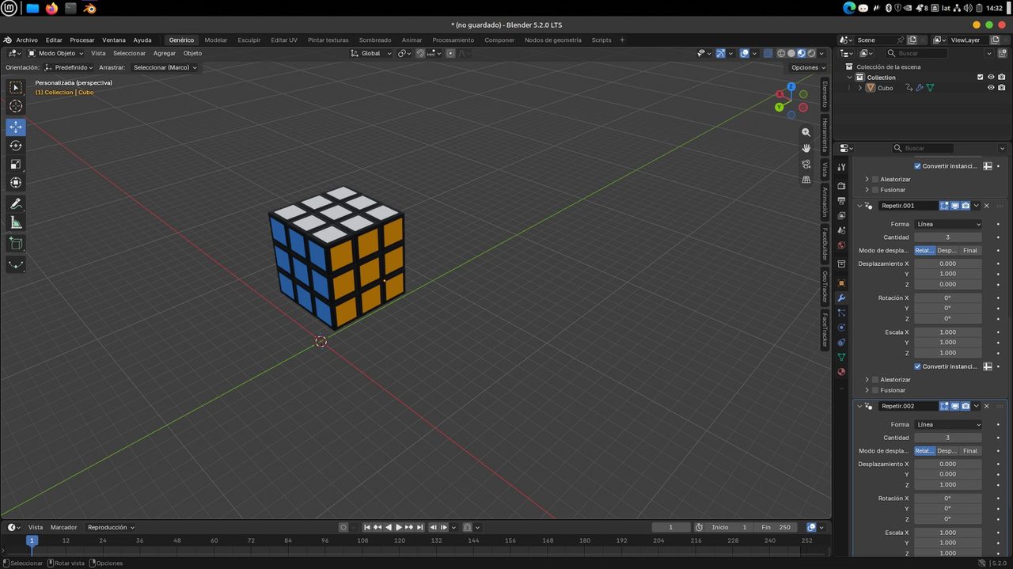Viewport: 1013px width, 569px height.
Task: Hide Cubo in viewport via eye icon
Action: click(x=991, y=88)
